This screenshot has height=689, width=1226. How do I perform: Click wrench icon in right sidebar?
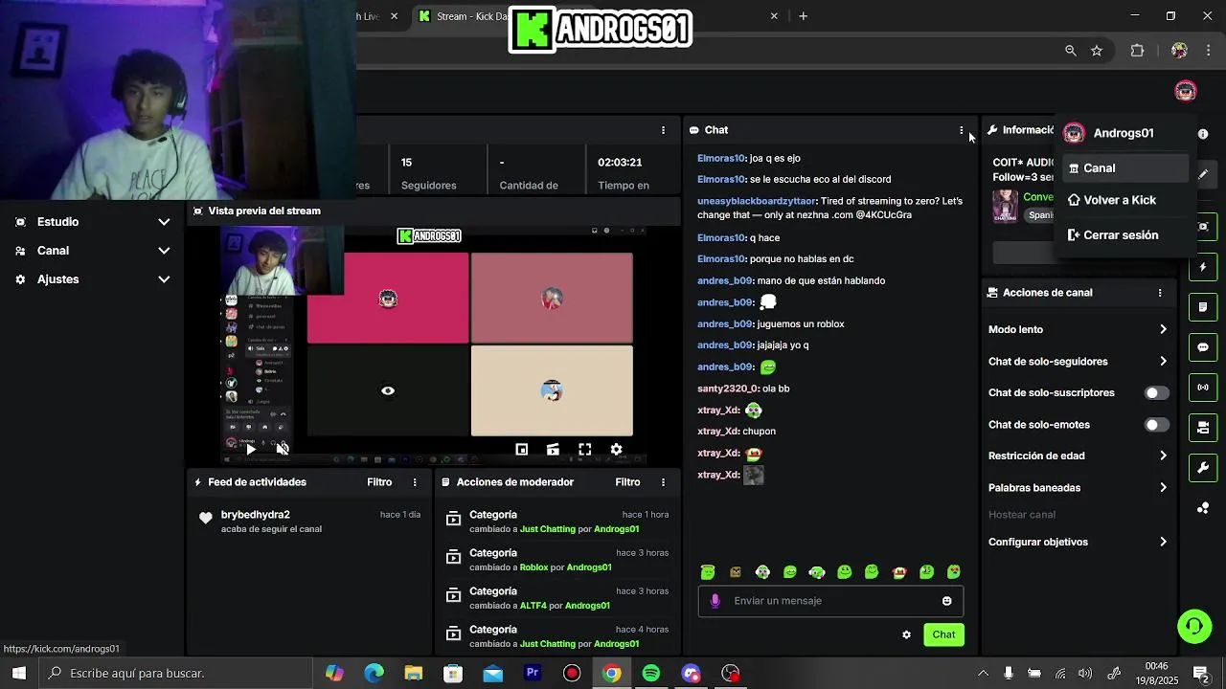pyautogui.click(x=1203, y=468)
